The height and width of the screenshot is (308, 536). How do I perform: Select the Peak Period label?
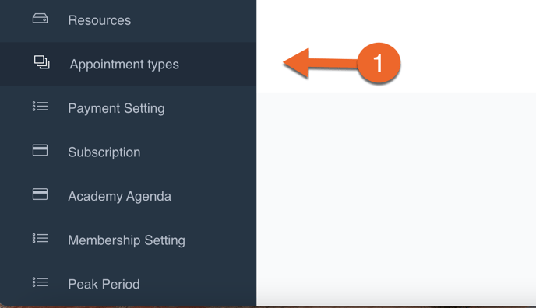[x=104, y=284]
